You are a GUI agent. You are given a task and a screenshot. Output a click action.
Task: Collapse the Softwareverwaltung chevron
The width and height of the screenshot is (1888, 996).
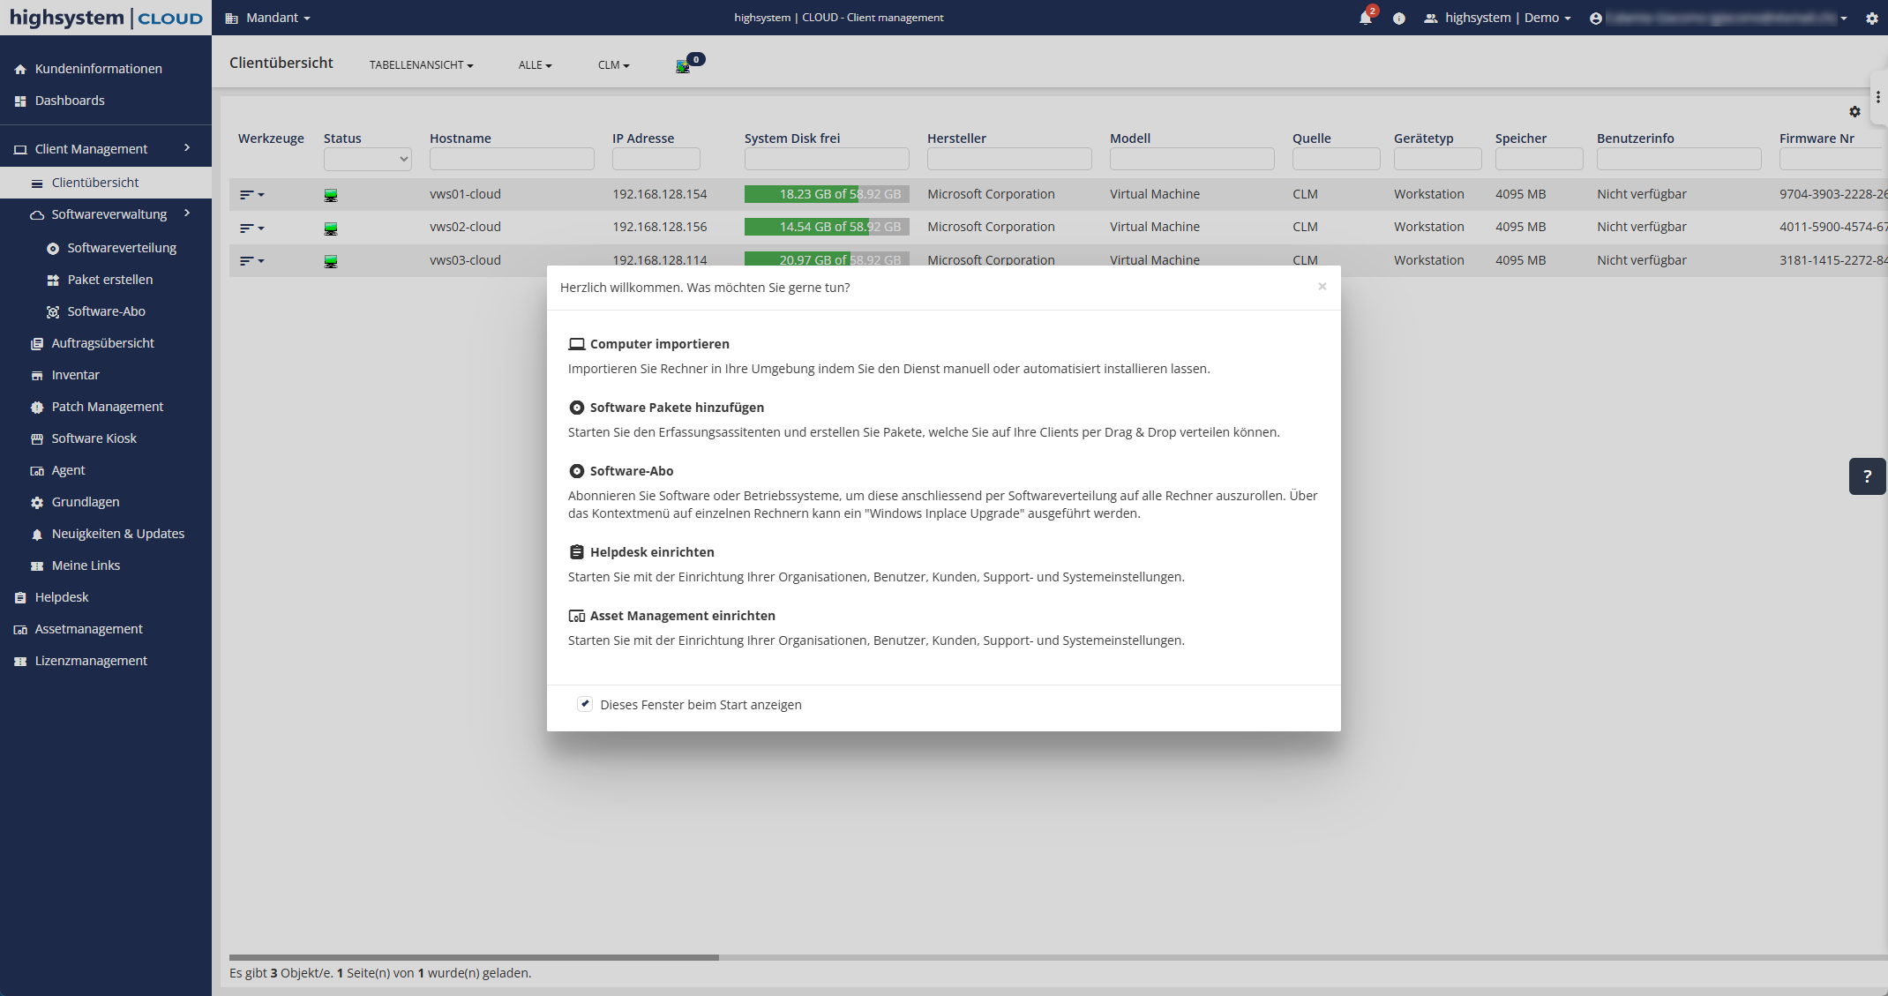click(187, 213)
